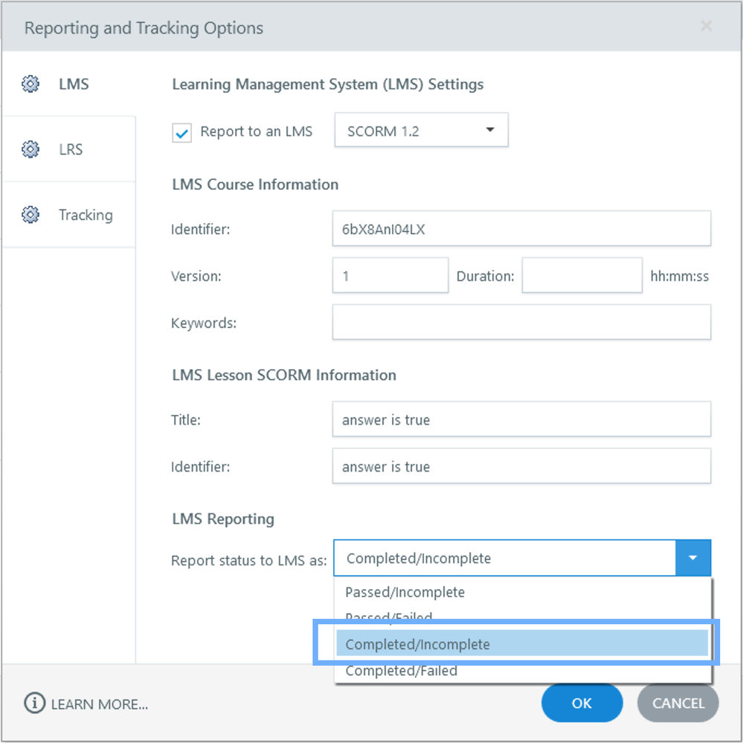Click the Cancel button
The image size is (743, 743).
(678, 703)
